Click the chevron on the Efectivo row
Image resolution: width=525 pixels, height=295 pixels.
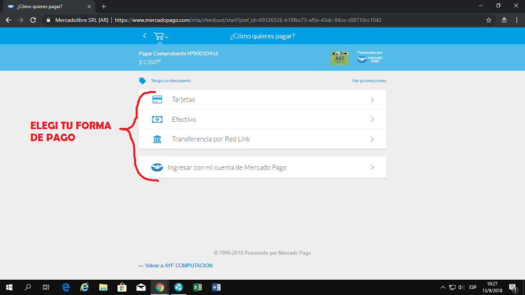pos(372,119)
